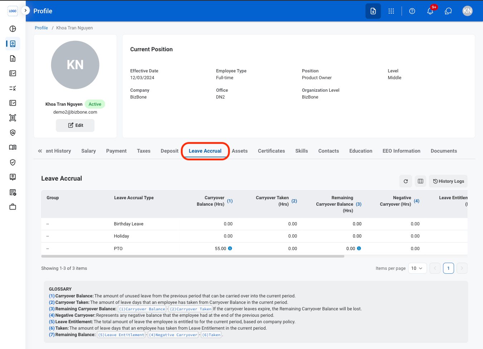Open the Taxes tab
This screenshot has width=483, height=349.
click(x=143, y=151)
